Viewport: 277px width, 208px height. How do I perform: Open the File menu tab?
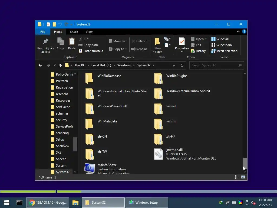tap(43, 32)
